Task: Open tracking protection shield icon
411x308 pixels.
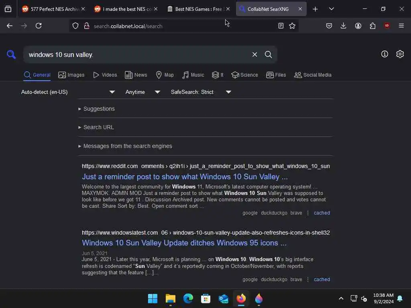Action: click(x=75, y=26)
